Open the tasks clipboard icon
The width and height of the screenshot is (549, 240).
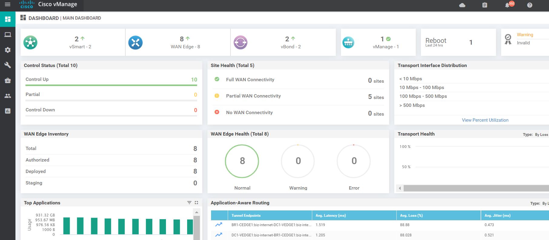[x=485, y=5]
